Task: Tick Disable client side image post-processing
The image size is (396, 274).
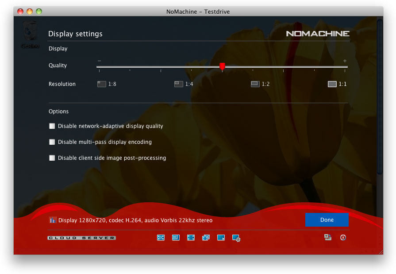Action: point(52,158)
